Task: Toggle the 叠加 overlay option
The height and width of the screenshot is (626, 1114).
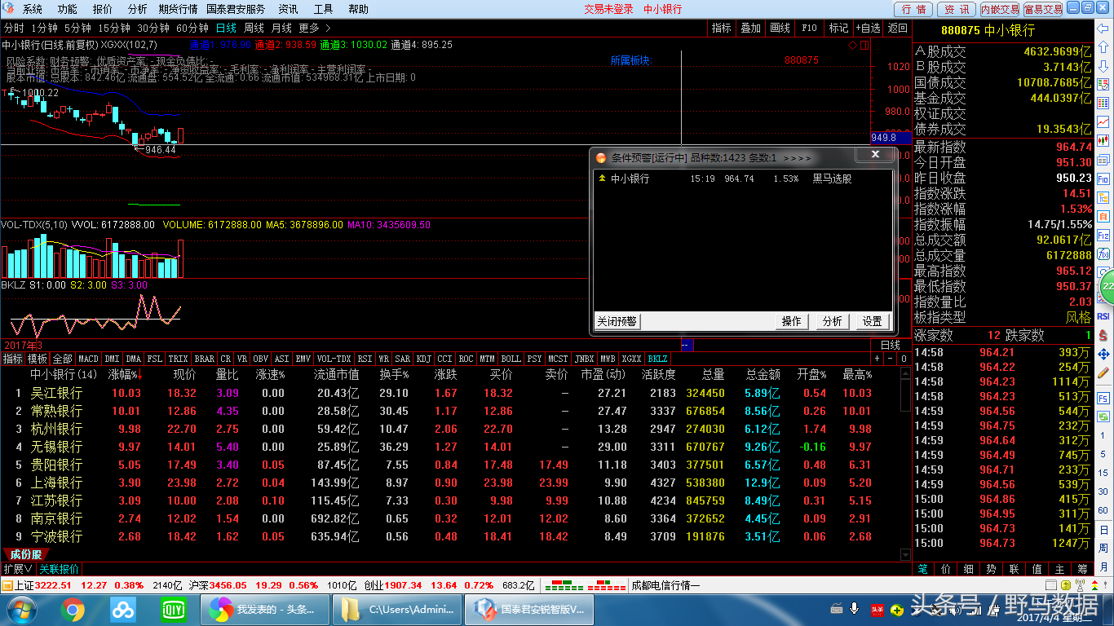Action: click(750, 28)
